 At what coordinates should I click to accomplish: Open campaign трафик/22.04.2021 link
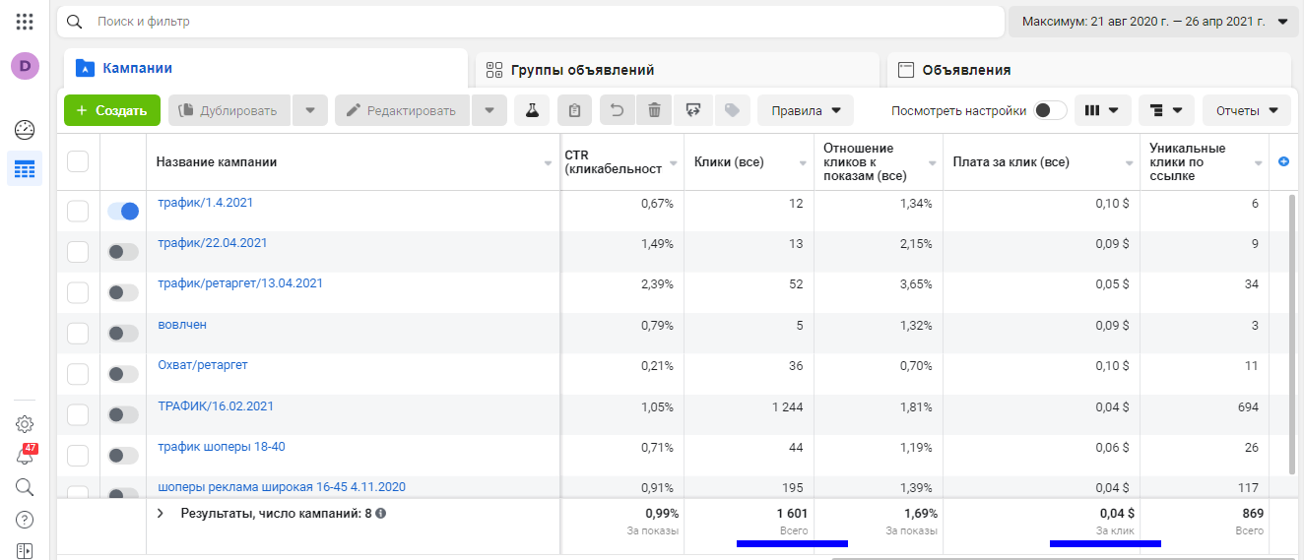(213, 243)
